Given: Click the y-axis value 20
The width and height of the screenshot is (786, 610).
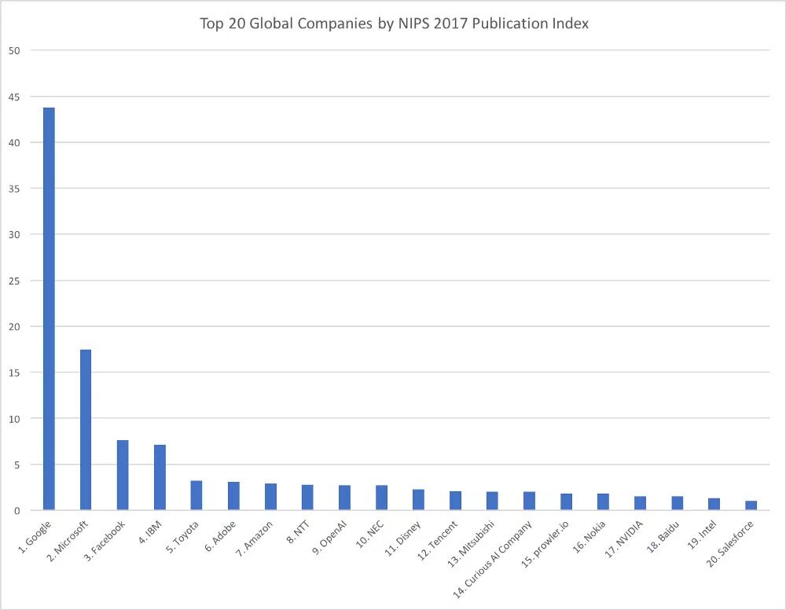Looking at the screenshot, I should pyautogui.click(x=14, y=327).
